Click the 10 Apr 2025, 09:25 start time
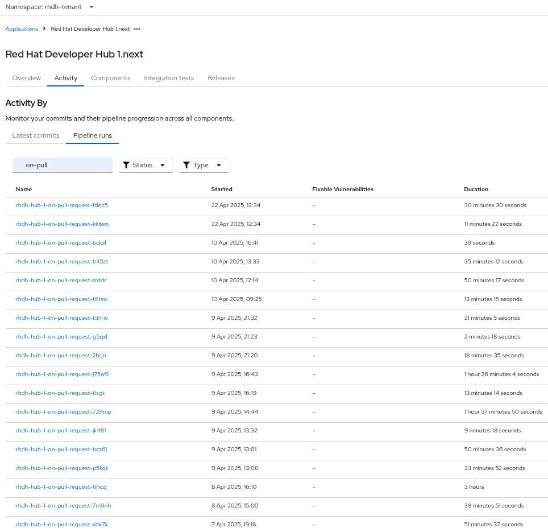This screenshot has width=548, height=532. (x=236, y=299)
